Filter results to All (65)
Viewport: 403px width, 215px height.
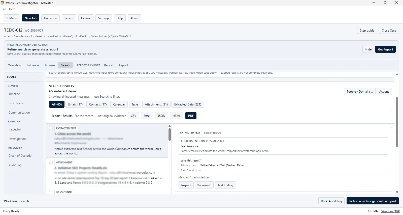[x=57, y=104]
